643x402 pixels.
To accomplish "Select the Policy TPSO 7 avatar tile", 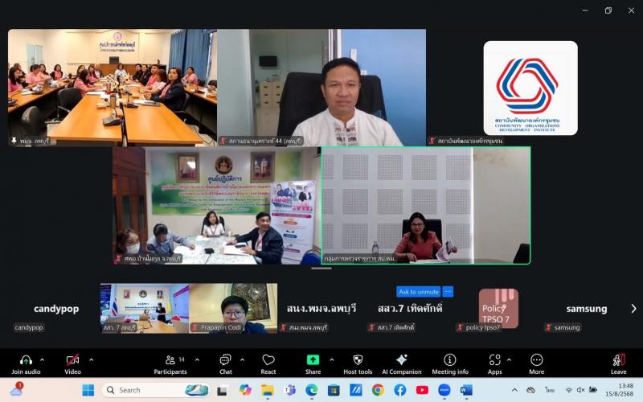I will [x=498, y=308].
